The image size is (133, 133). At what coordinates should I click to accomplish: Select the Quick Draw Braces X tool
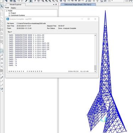[x=2, y=26]
